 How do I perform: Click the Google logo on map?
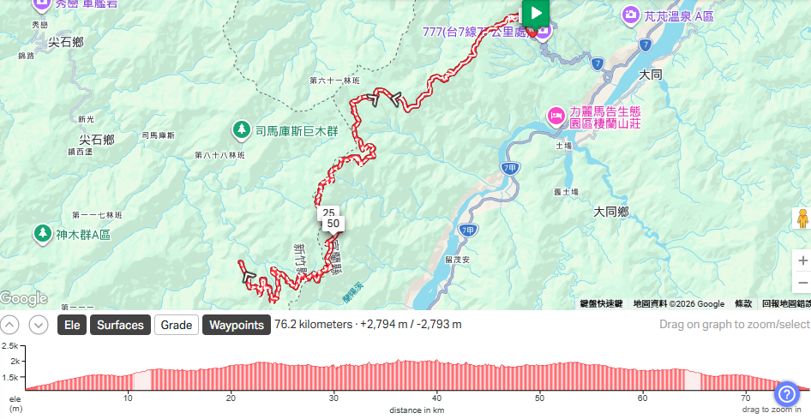point(24,299)
